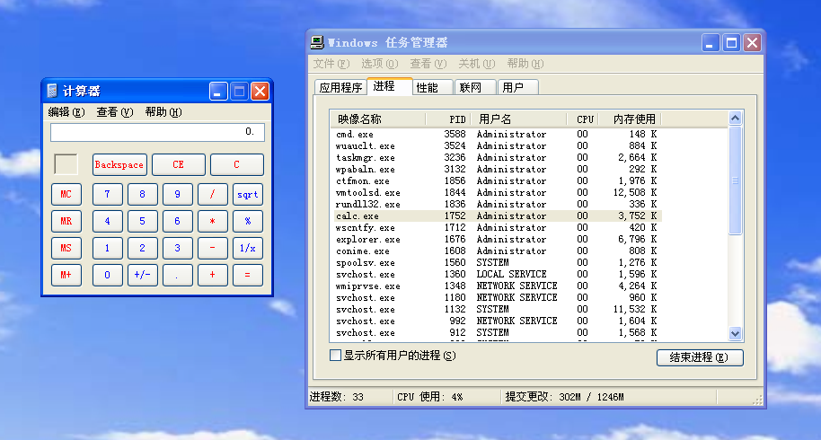Click the Calculator display field
The height and width of the screenshot is (440, 821).
157,132
